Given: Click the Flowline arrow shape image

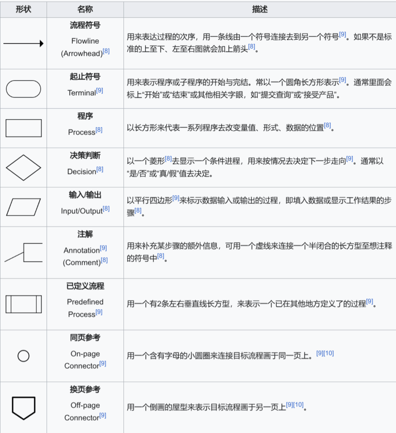Looking at the screenshot, I should (24, 44).
